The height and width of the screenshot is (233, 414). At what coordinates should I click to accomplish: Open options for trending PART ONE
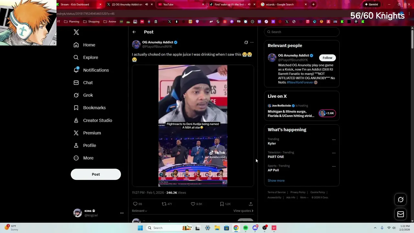coord(334,153)
